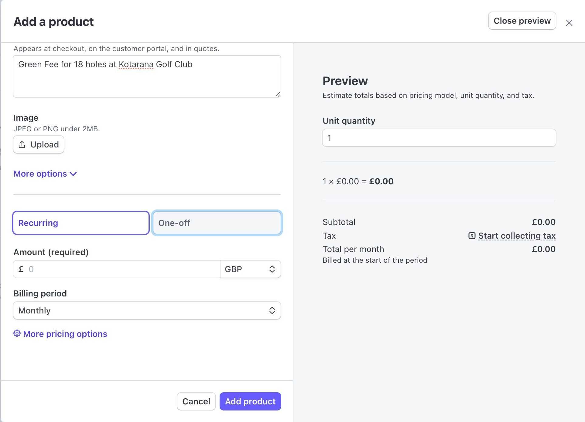
Task: Click Start collecting tax link
Action: pyautogui.click(x=517, y=236)
